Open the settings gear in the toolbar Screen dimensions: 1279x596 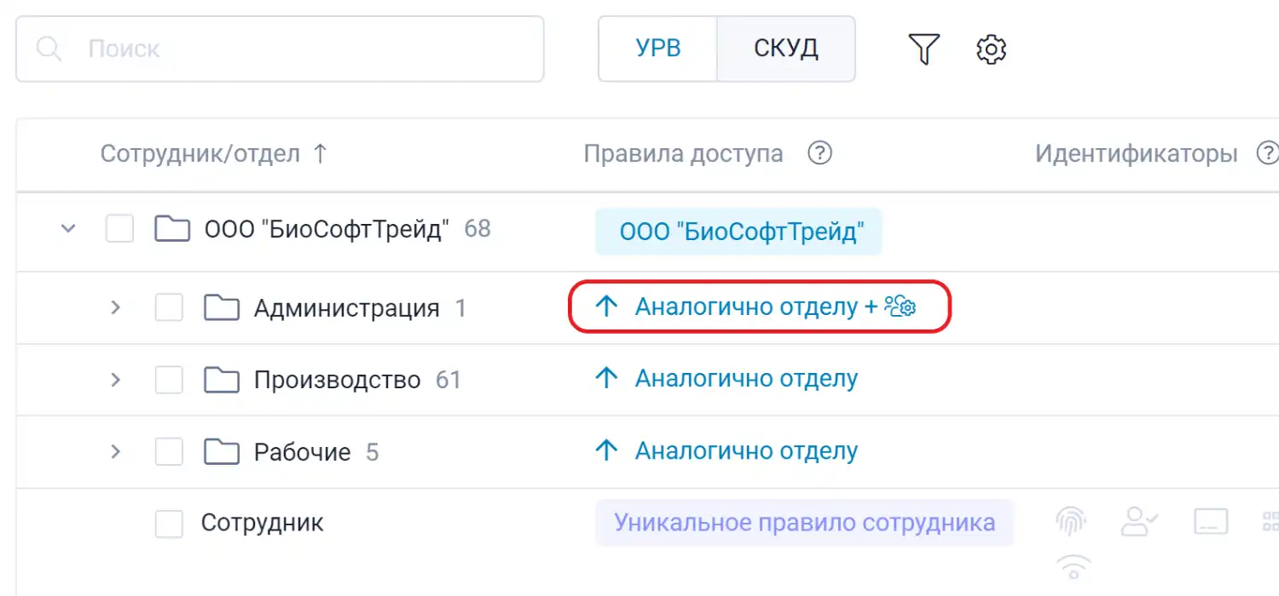tap(991, 49)
